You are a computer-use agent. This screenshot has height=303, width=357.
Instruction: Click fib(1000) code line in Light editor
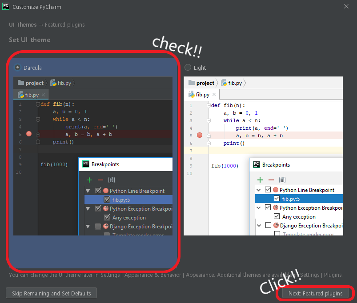click(x=225, y=166)
